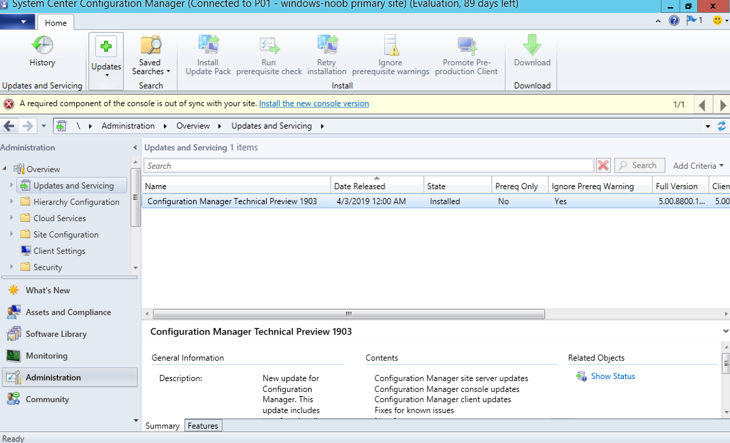Sort by Full Version column header
Screen dimensions: 730x443
pyautogui.click(x=680, y=186)
